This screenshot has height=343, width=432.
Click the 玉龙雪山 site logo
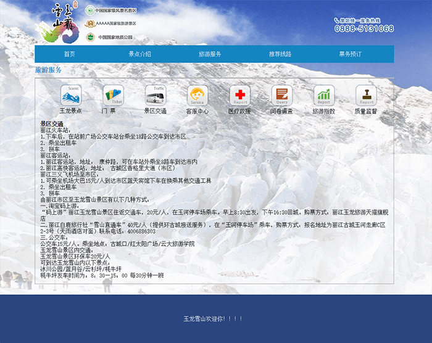tap(58, 23)
